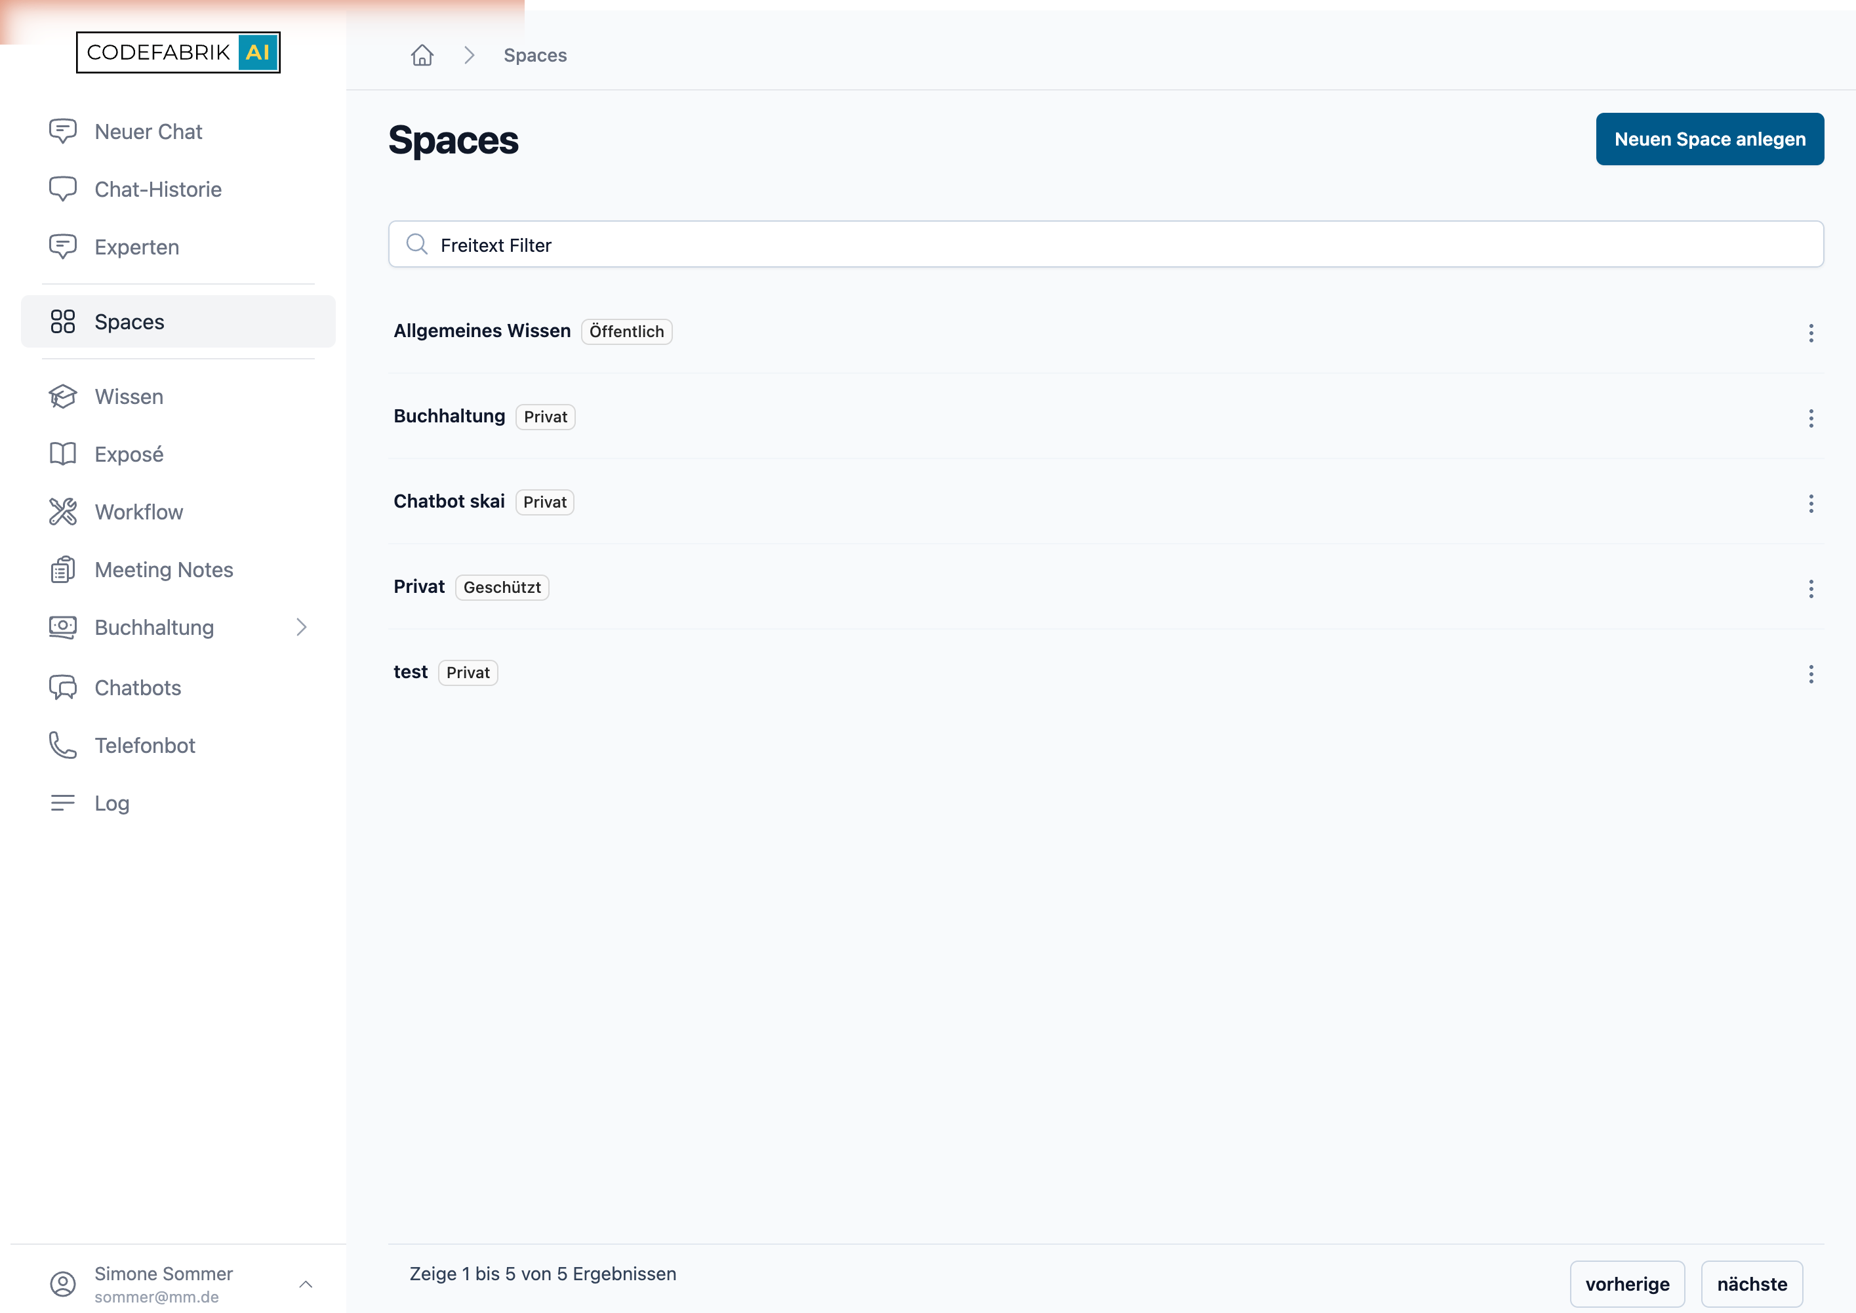Open options menu for Privat space
The width and height of the screenshot is (1856, 1313).
1811,588
